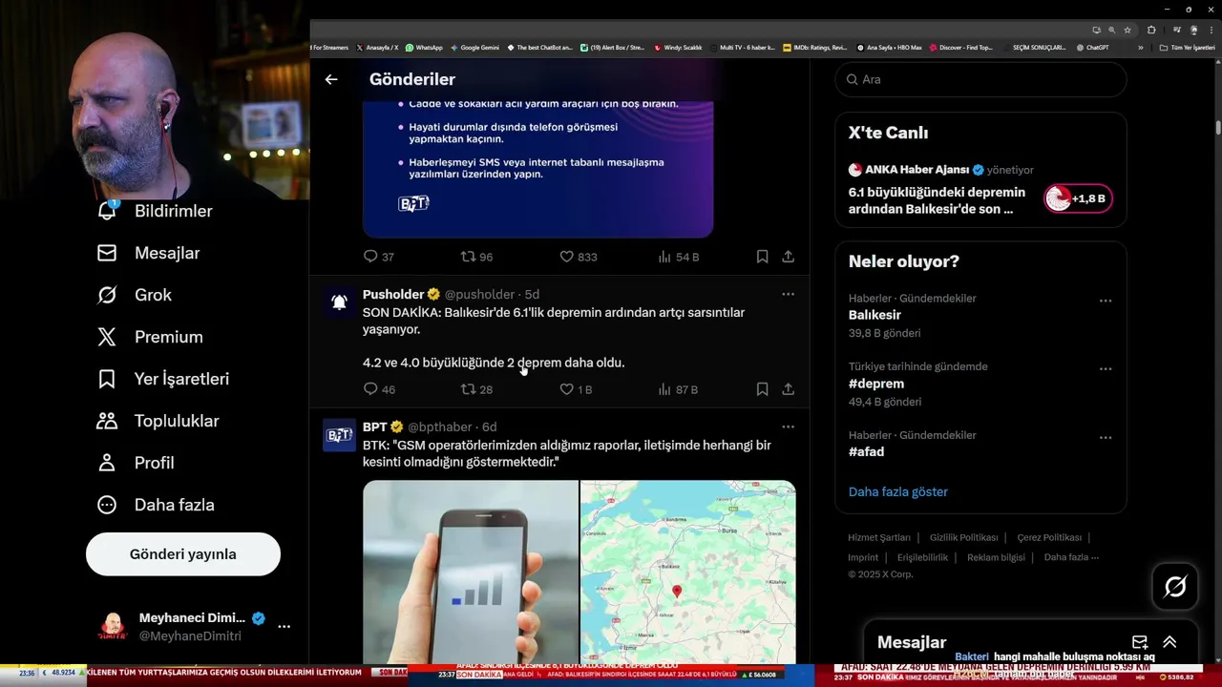
Task: Open the phone signal image in BPT post
Action: 471,572
